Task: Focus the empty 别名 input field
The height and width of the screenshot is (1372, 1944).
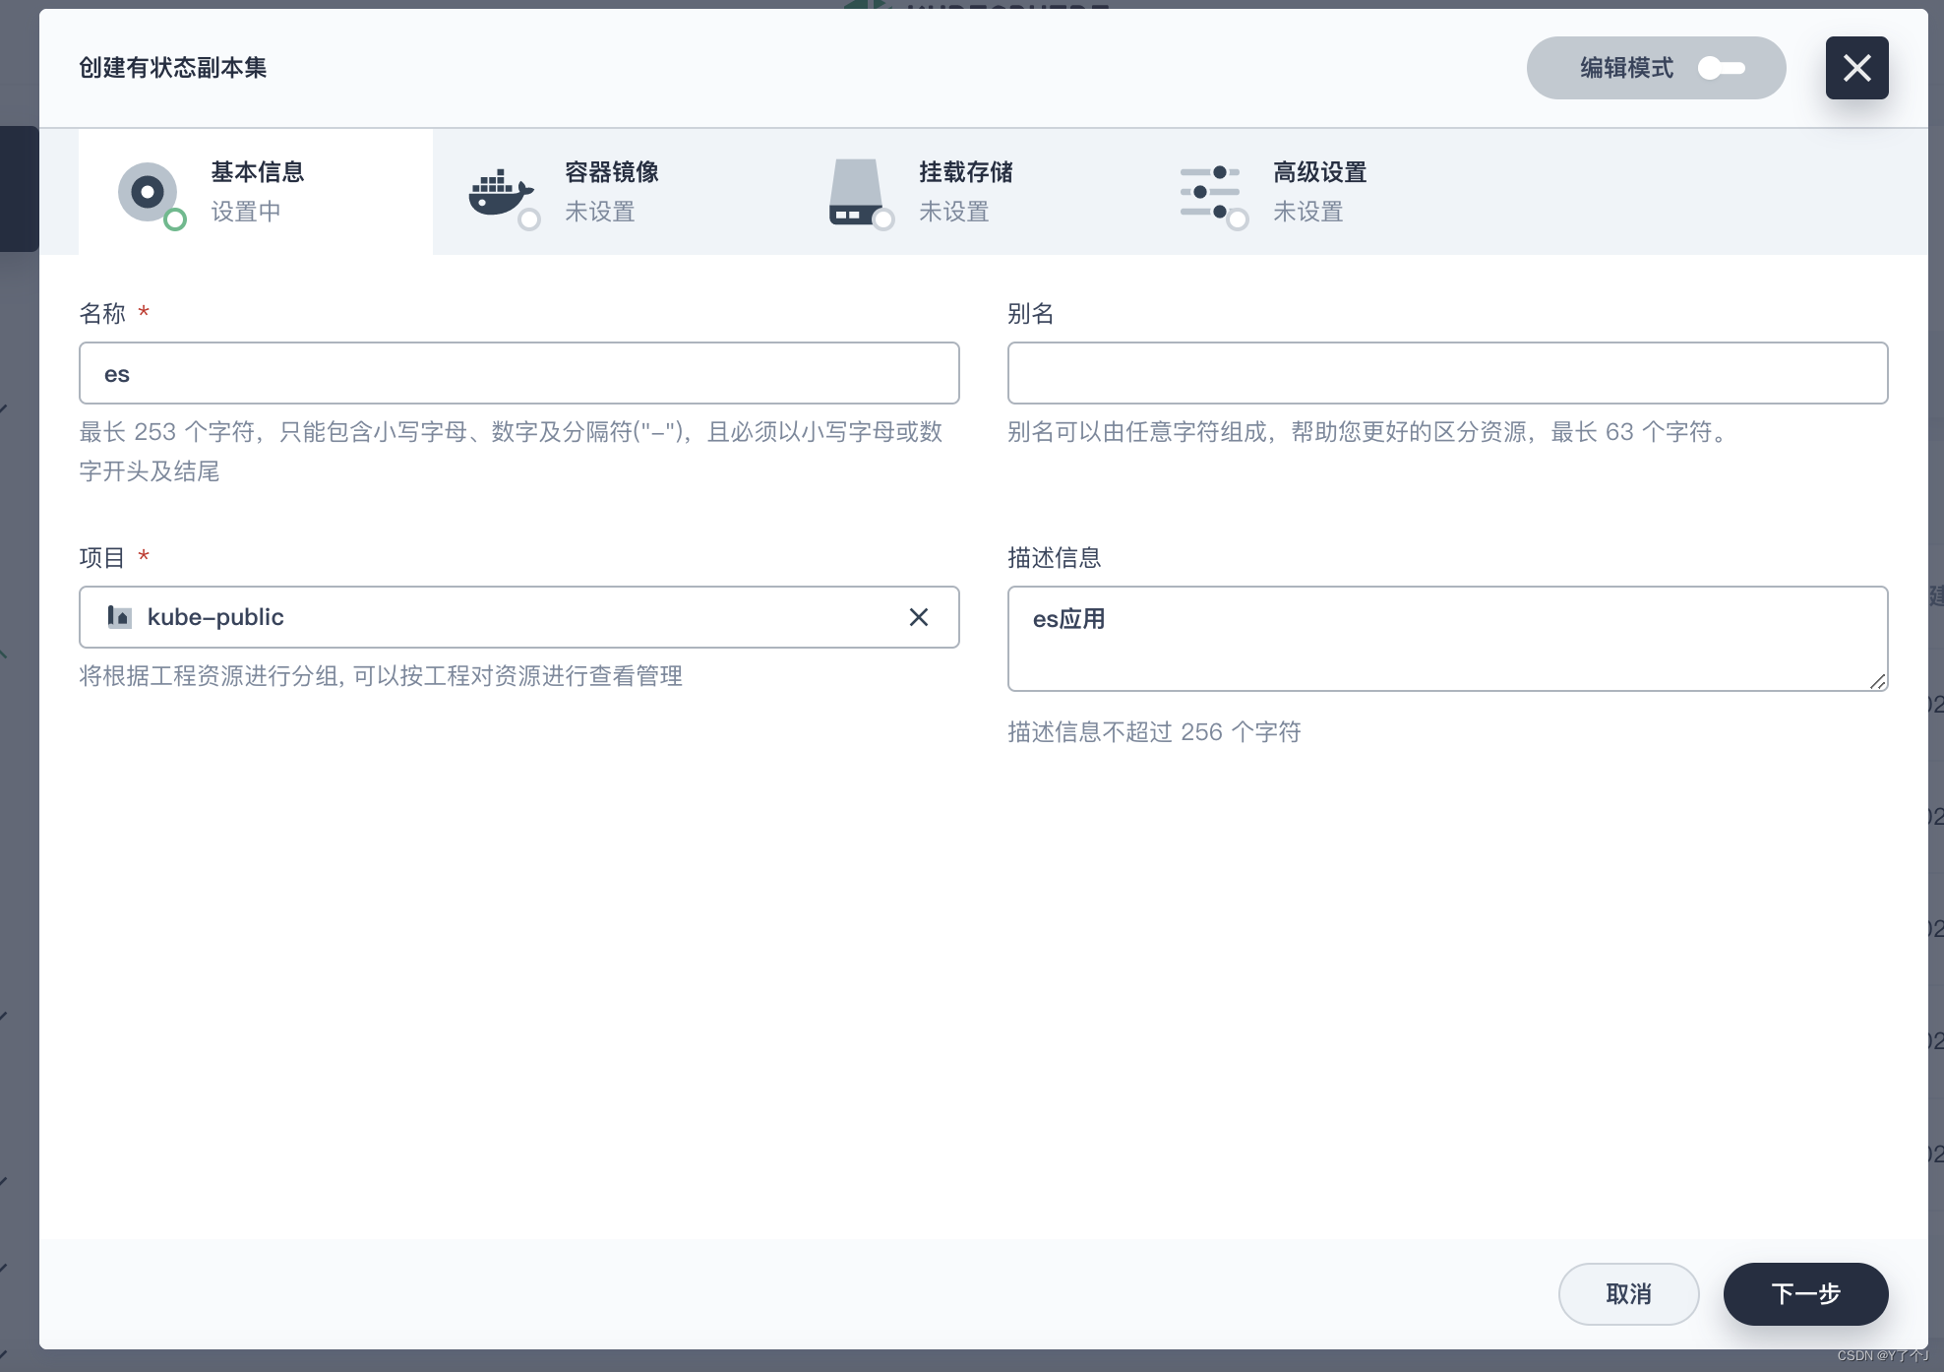Action: click(x=1447, y=373)
